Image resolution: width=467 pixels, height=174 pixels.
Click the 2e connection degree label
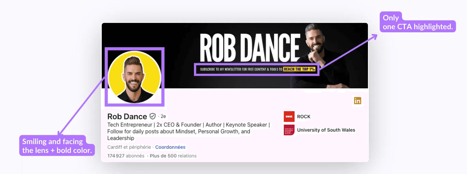click(163, 117)
